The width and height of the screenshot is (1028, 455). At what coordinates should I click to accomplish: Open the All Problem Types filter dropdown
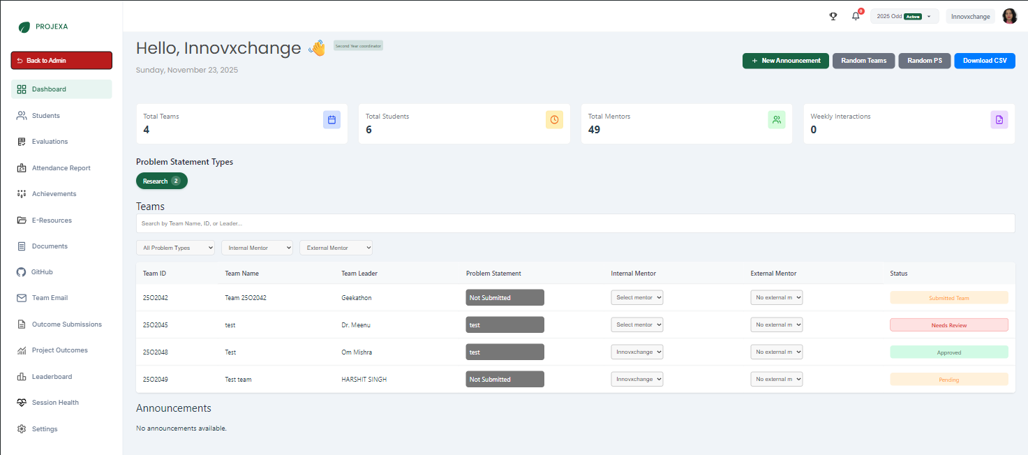point(175,247)
